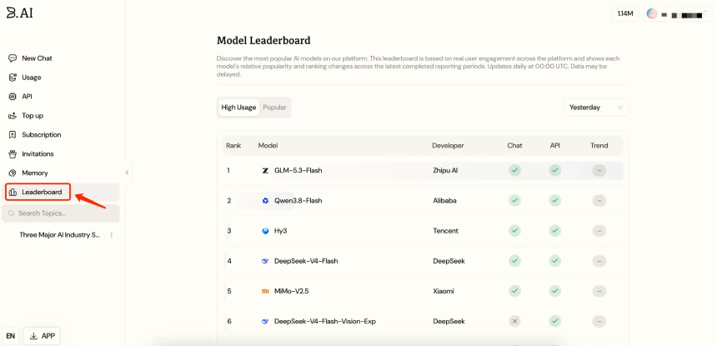Click the Qwen3.8-Flash model name

coord(298,201)
